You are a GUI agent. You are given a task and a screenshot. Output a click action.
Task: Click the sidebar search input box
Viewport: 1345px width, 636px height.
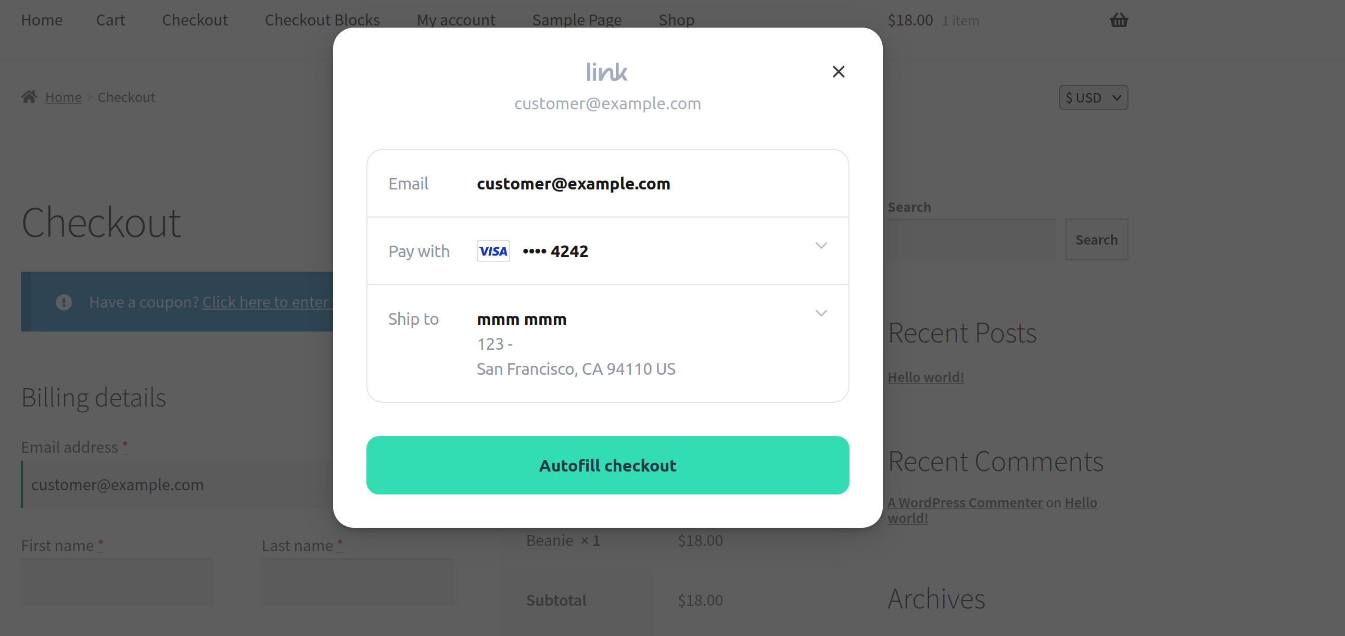(x=972, y=239)
